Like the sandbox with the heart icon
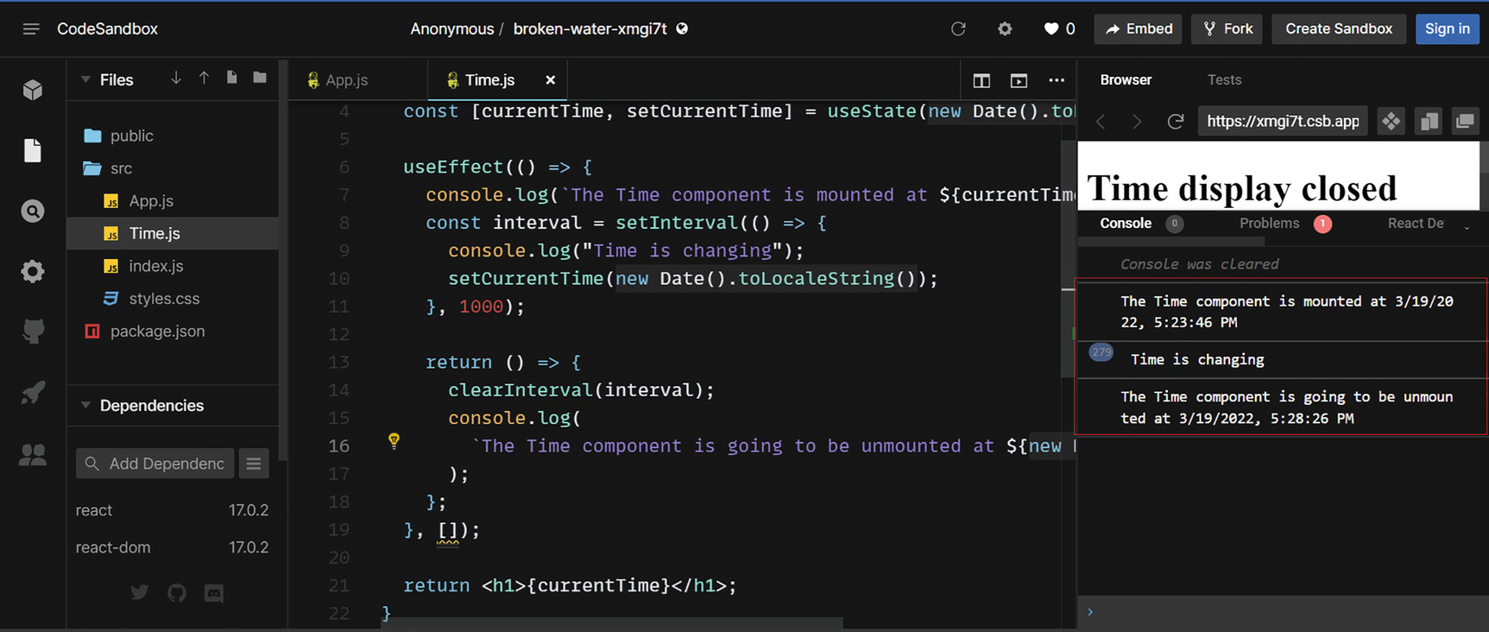 tap(1051, 29)
